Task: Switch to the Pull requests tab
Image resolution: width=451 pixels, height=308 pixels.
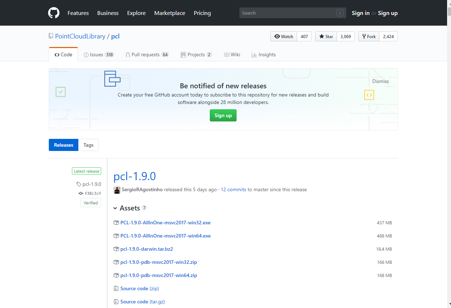Action: pyautogui.click(x=147, y=54)
